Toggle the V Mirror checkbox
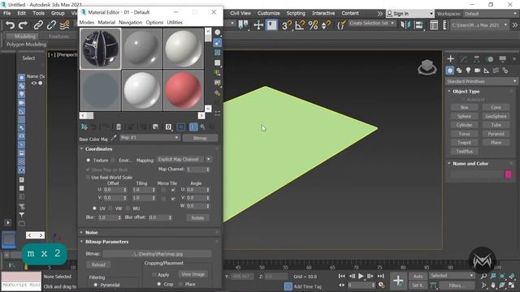 tap(163, 198)
